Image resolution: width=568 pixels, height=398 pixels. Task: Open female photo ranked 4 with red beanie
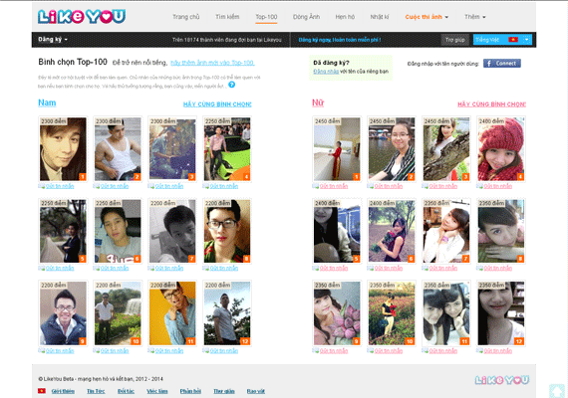tap(501, 149)
